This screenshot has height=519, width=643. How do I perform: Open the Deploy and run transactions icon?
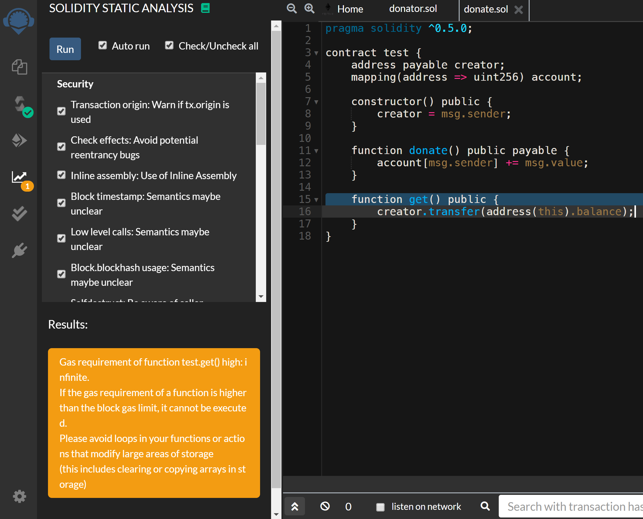coord(19,140)
